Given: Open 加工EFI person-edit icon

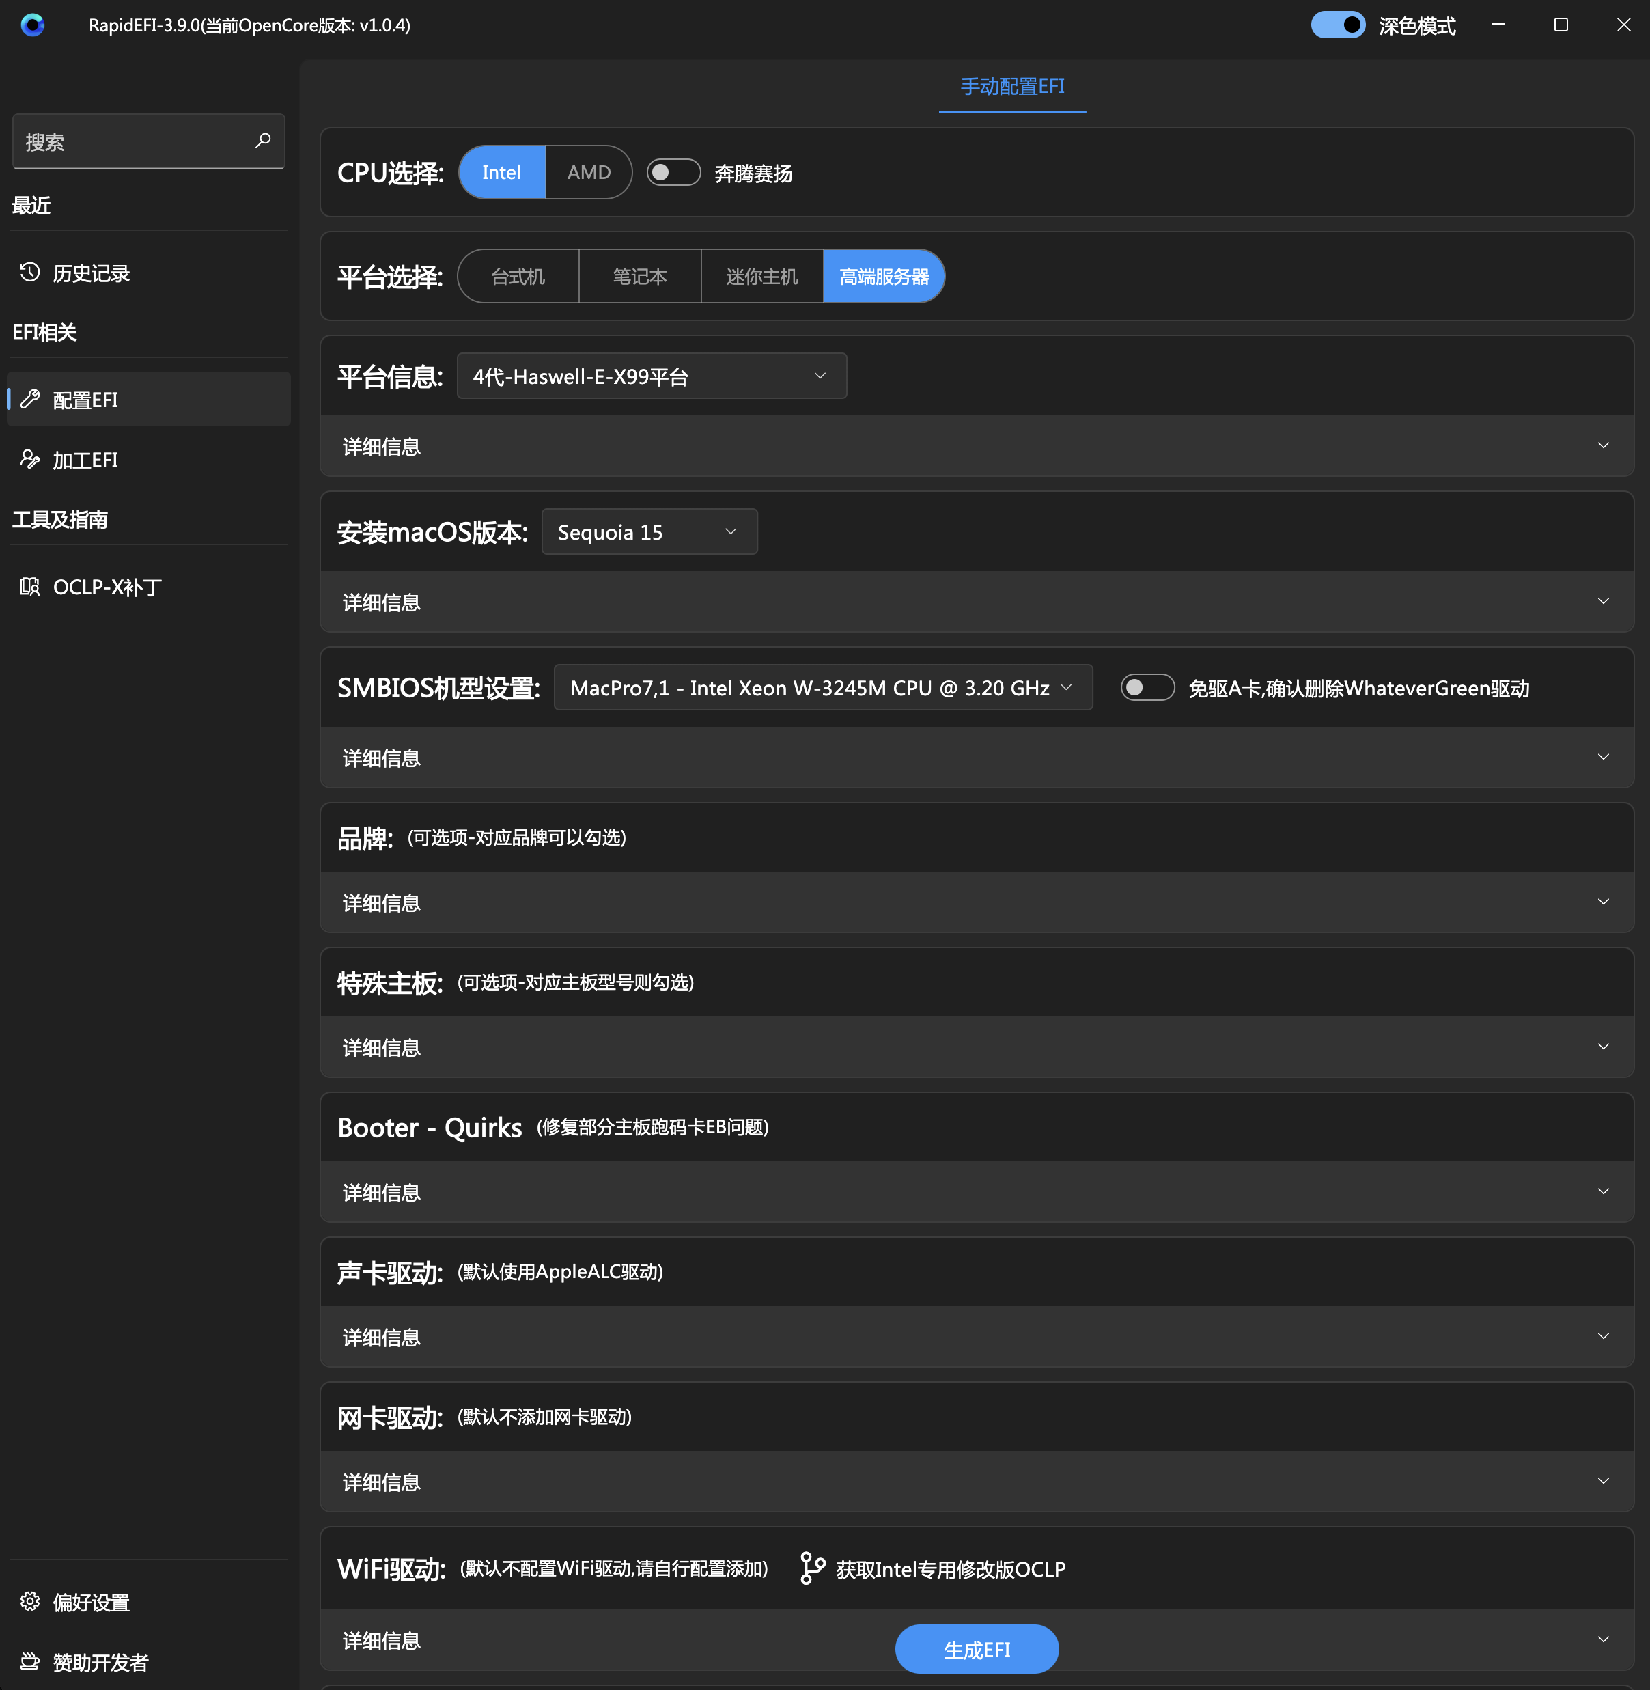Looking at the screenshot, I should pyautogui.click(x=30, y=458).
